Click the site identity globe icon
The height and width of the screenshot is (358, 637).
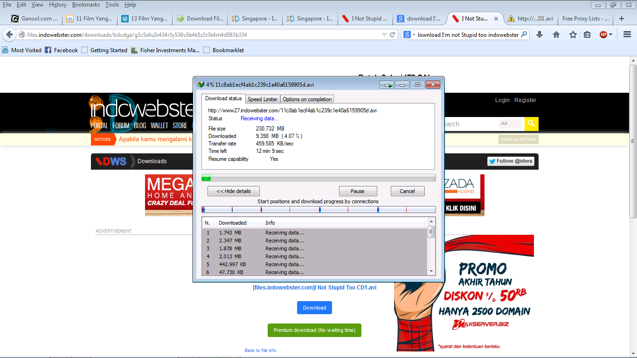point(21,34)
